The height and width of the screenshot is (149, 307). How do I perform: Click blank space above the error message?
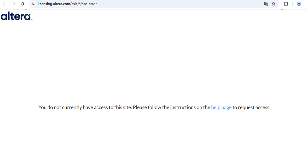(154, 61)
